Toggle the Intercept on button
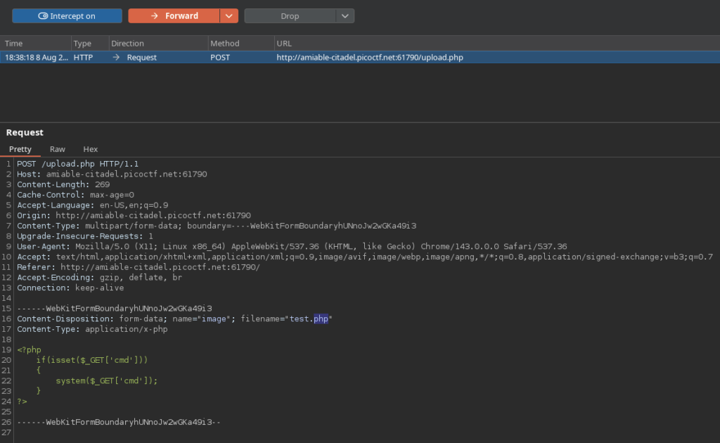Viewport: 720px width, 443px height. coord(67,16)
